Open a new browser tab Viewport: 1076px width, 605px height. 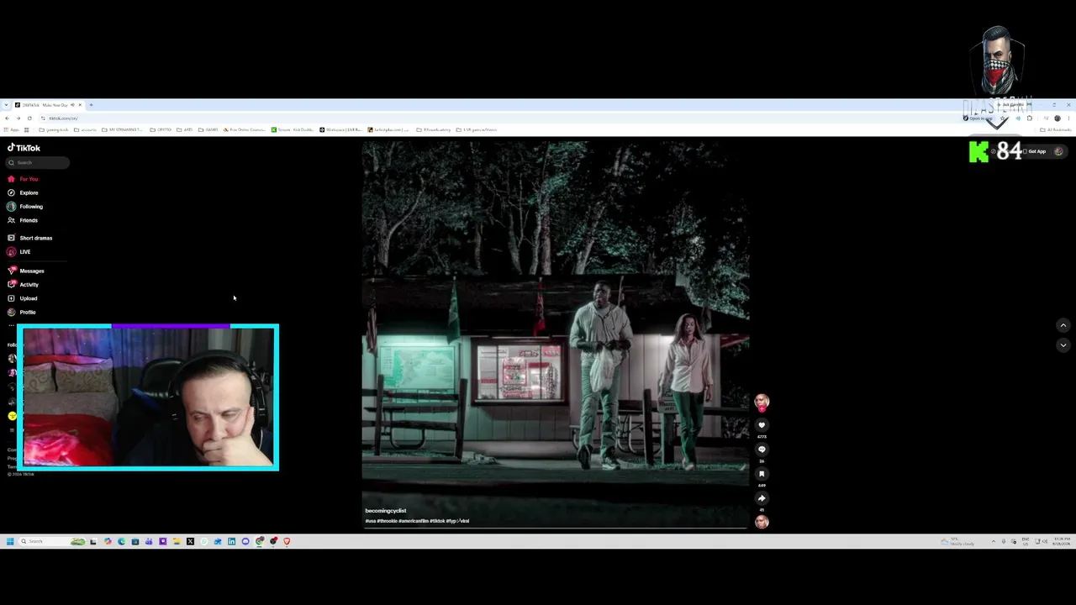coord(91,105)
